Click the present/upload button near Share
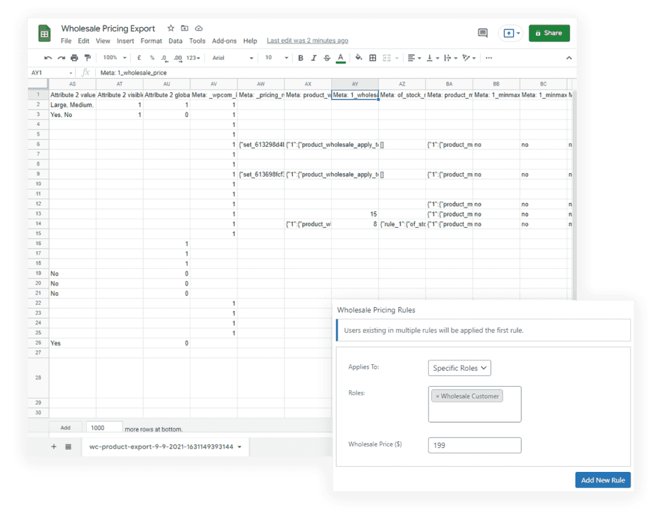 [510, 33]
